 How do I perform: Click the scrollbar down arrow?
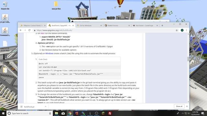click(x=188, y=102)
